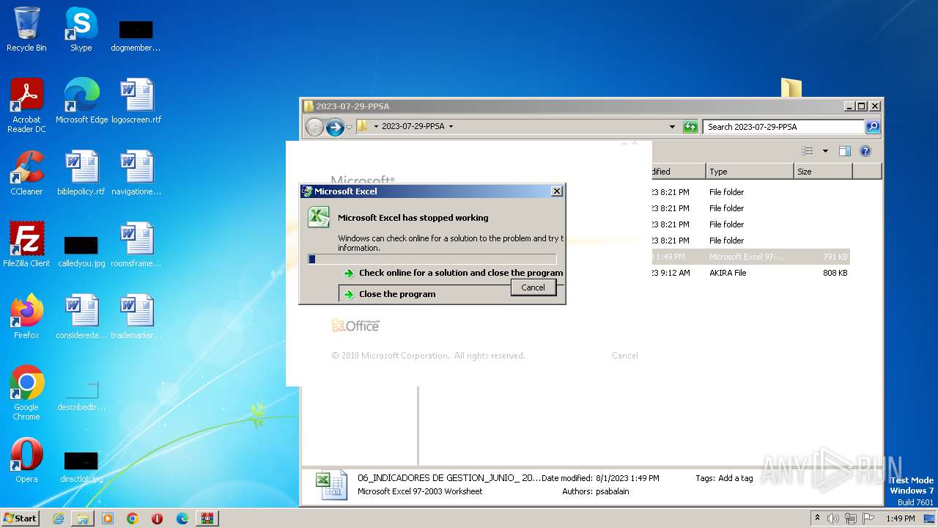Open the Start menu
The height and width of the screenshot is (528, 938).
(x=20, y=518)
